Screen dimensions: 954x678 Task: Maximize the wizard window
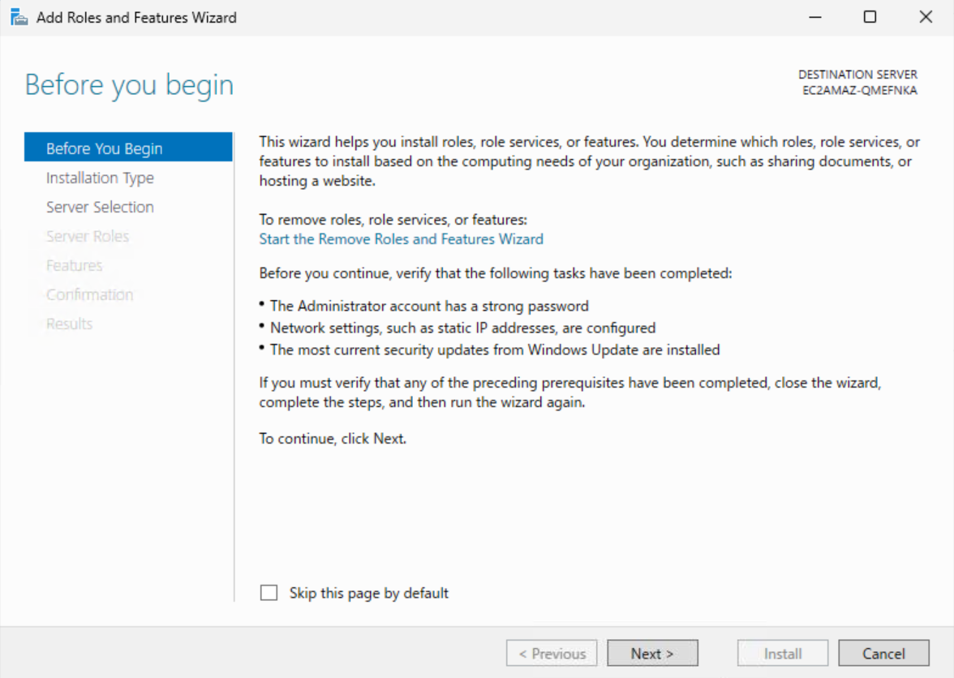tap(870, 17)
